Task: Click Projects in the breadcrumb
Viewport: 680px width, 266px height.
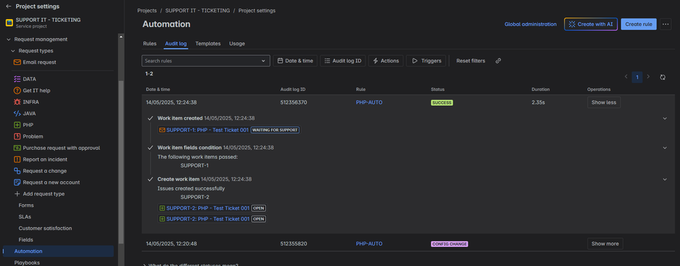Action: click(x=147, y=10)
